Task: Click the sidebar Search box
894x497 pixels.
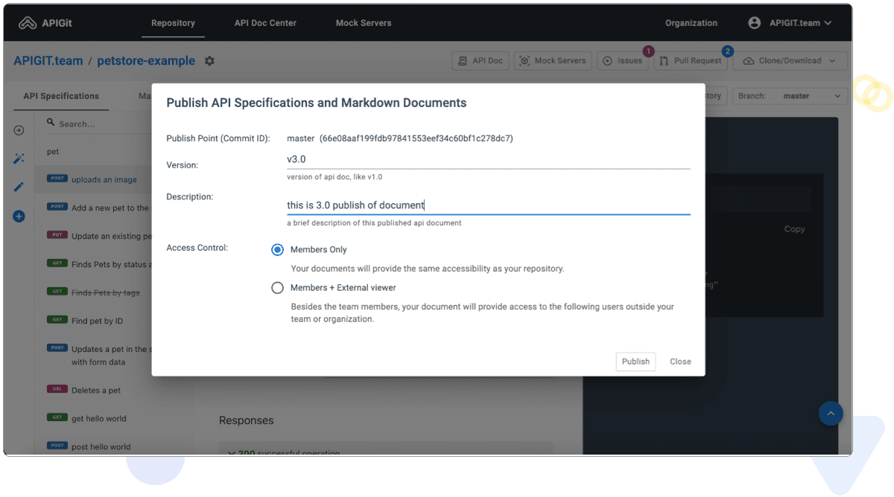Action: 97,124
